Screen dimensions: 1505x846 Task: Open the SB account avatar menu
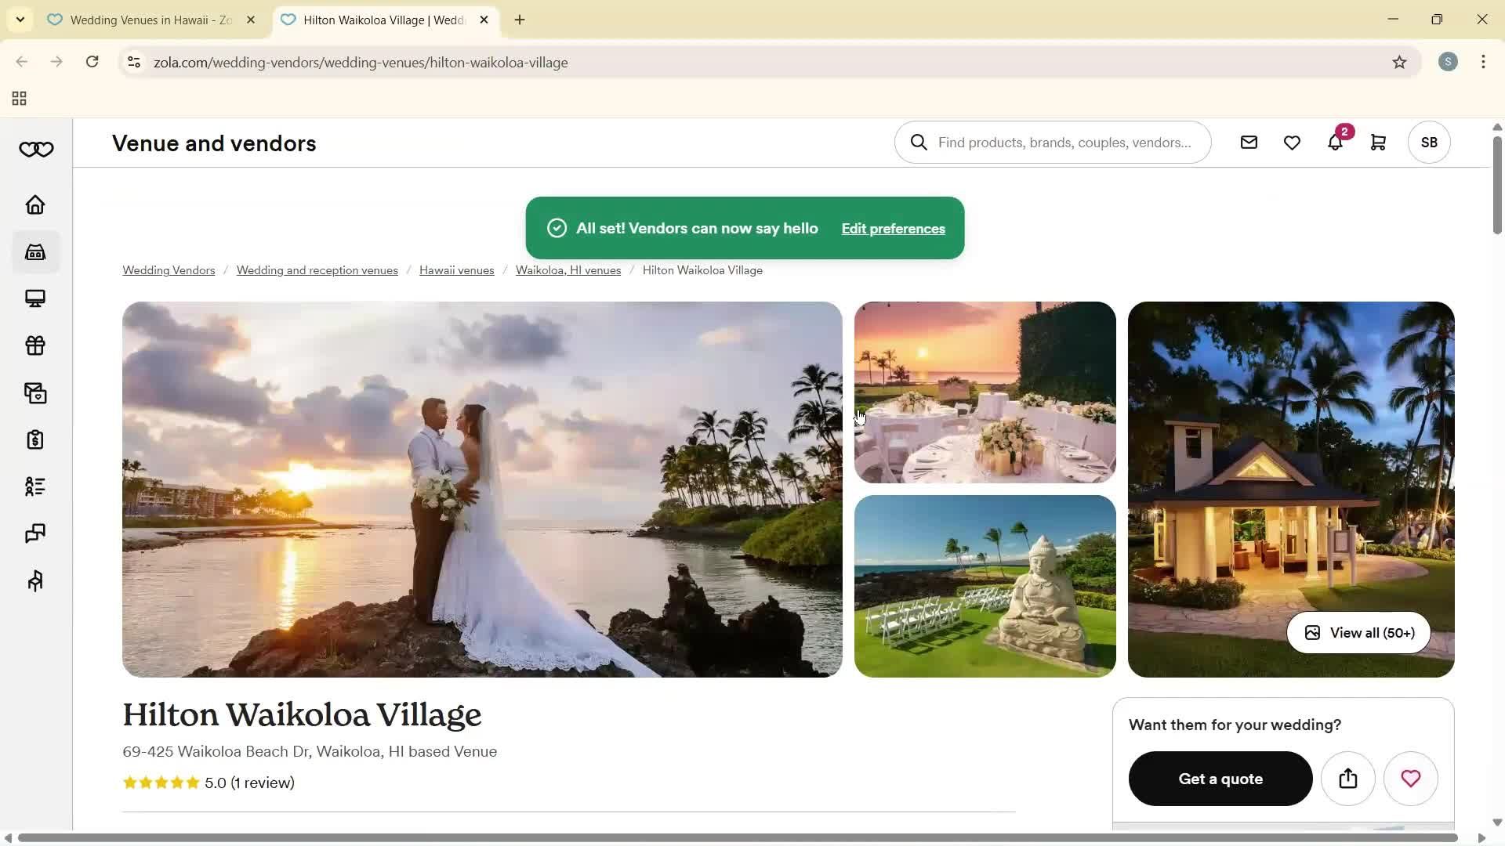[1428, 143]
